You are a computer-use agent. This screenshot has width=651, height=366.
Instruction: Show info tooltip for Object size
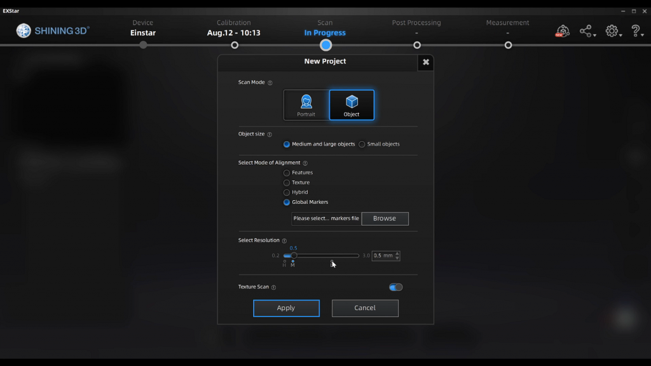(x=270, y=135)
